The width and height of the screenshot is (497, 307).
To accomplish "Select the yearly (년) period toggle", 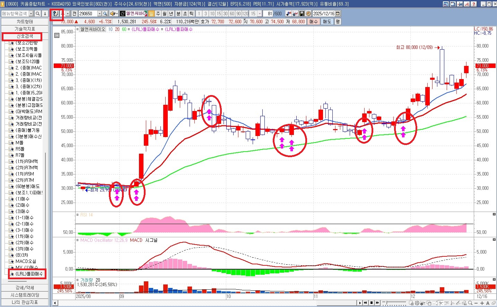I will point(171,14).
